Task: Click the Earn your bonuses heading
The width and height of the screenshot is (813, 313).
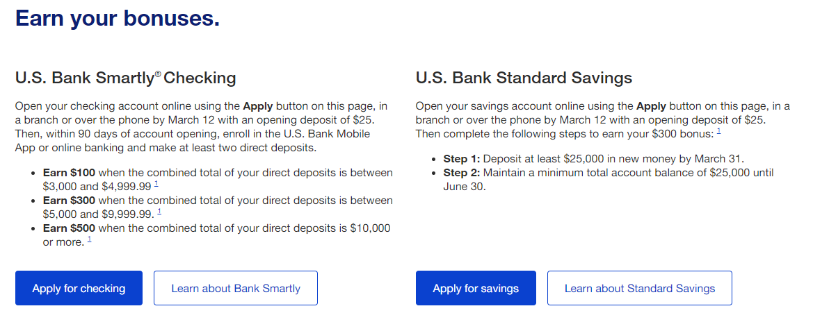Action: (118, 18)
